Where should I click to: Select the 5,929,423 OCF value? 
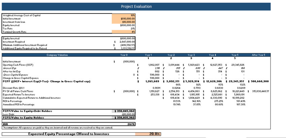point(195,65)
